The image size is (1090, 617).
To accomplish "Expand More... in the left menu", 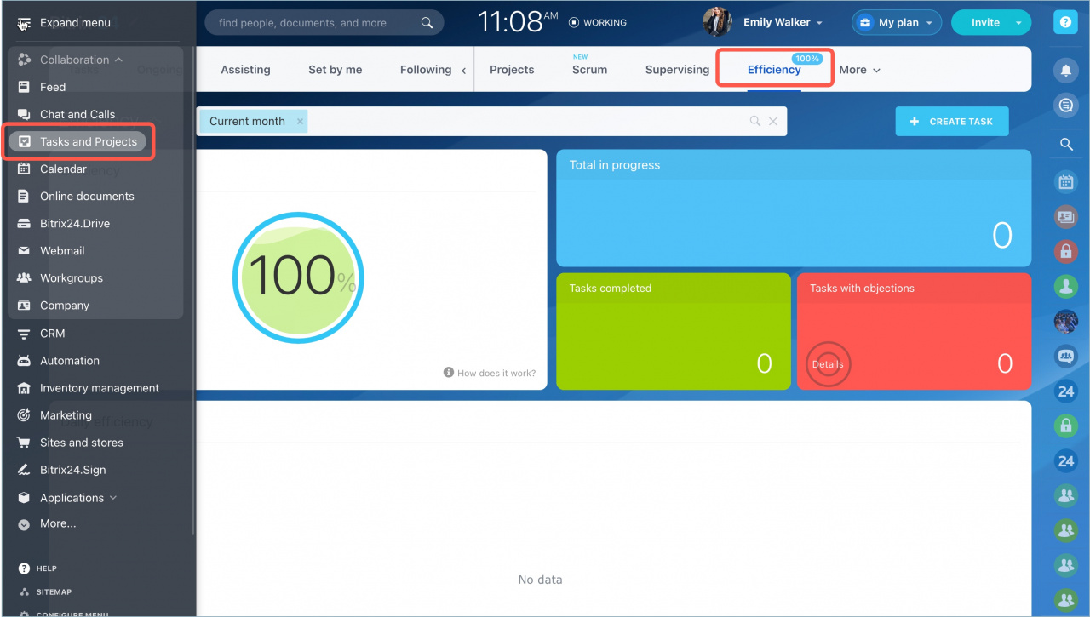I will pyautogui.click(x=58, y=523).
